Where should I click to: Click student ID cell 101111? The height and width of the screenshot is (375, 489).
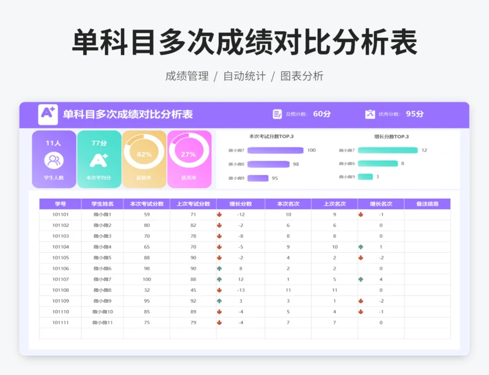click(x=60, y=322)
